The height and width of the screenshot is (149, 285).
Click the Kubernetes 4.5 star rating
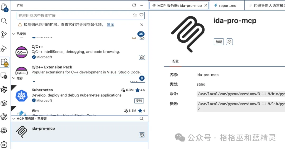pyautogui.click(x=140, y=90)
